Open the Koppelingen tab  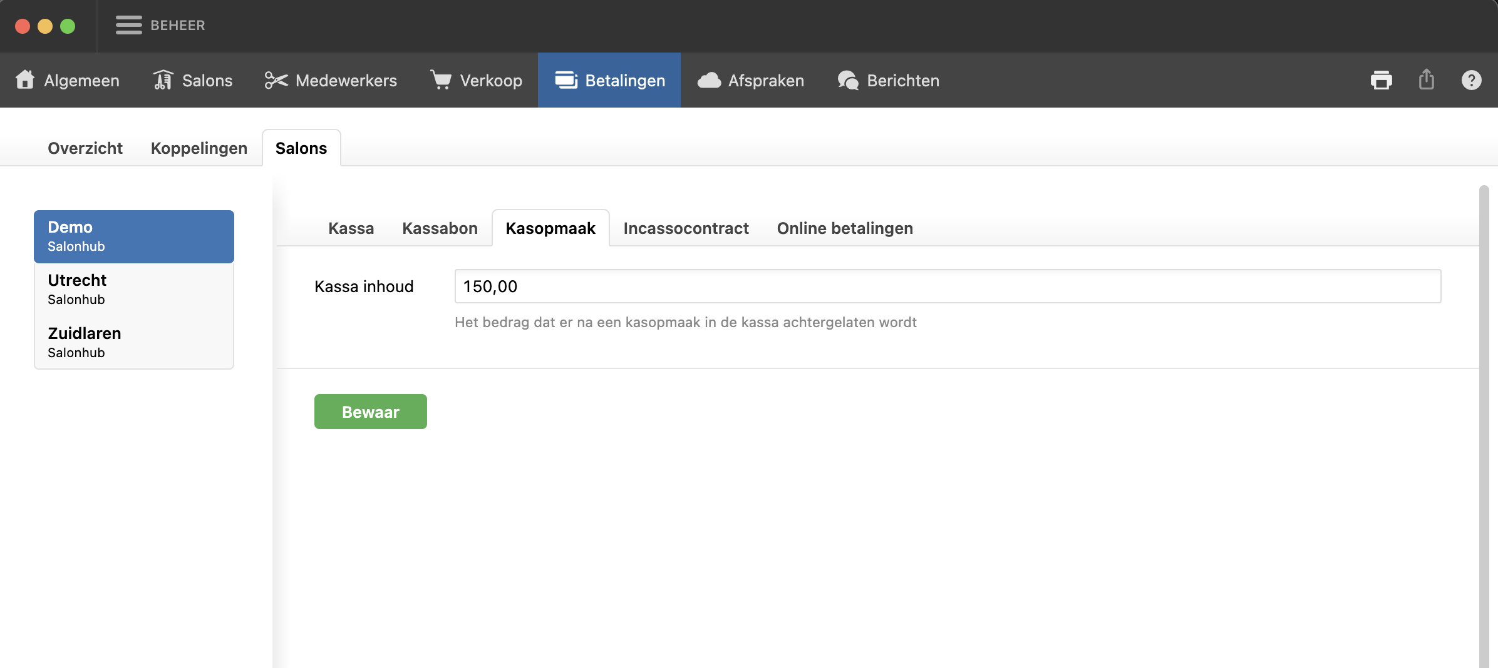pyautogui.click(x=199, y=148)
